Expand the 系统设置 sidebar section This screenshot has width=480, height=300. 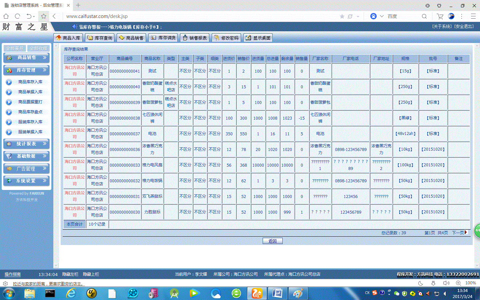(27, 181)
